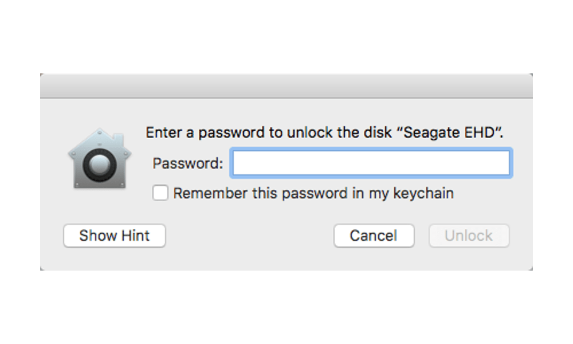Enable saving the disk password to keychain
Image resolution: width=573 pixels, height=344 pixels.
[160, 193]
